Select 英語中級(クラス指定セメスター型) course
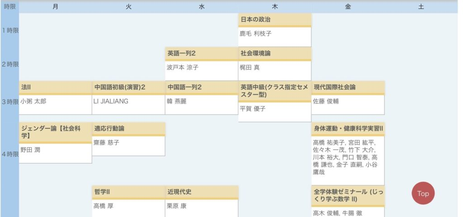 tap(274, 91)
